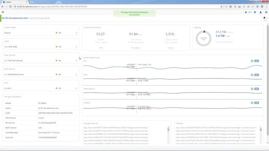Click clock icon on Latency chart
Image resolution: width=269 pixels, height=151 pixels.
(x=252, y=103)
